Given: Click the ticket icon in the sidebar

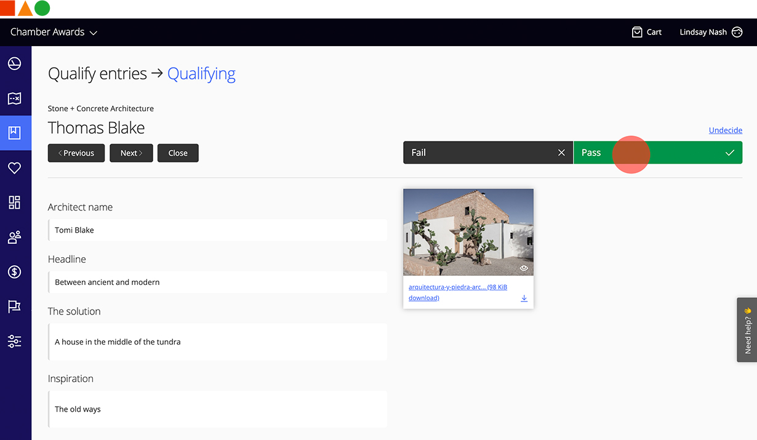Looking at the screenshot, I should (14, 98).
